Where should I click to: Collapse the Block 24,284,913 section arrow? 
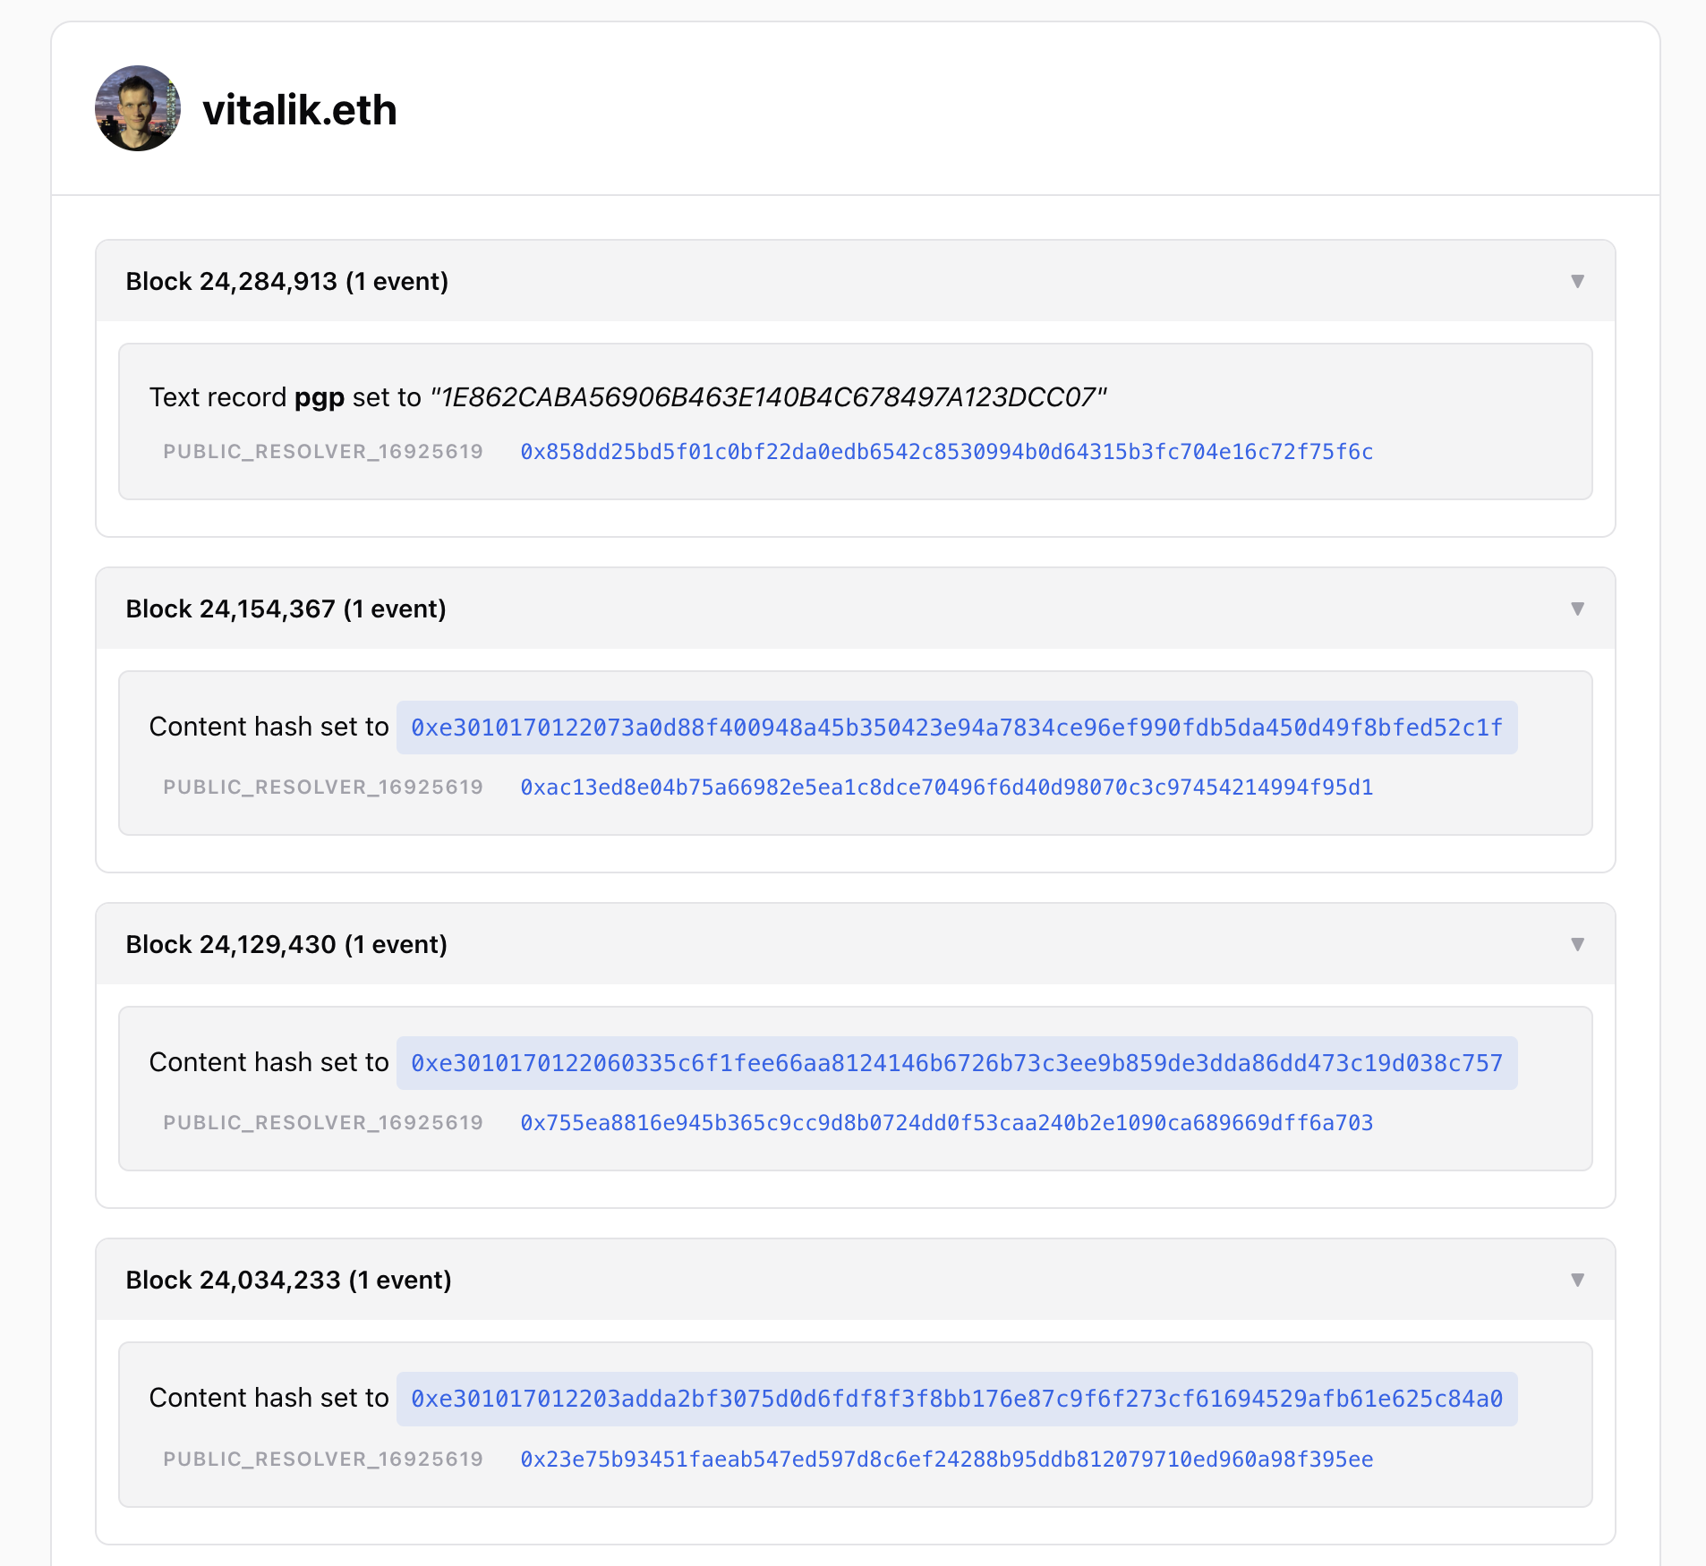(x=1577, y=281)
